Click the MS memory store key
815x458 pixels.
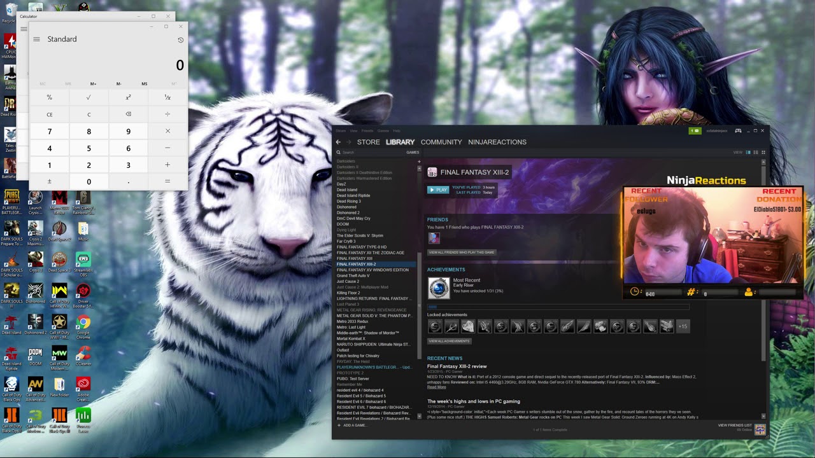[145, 84]
